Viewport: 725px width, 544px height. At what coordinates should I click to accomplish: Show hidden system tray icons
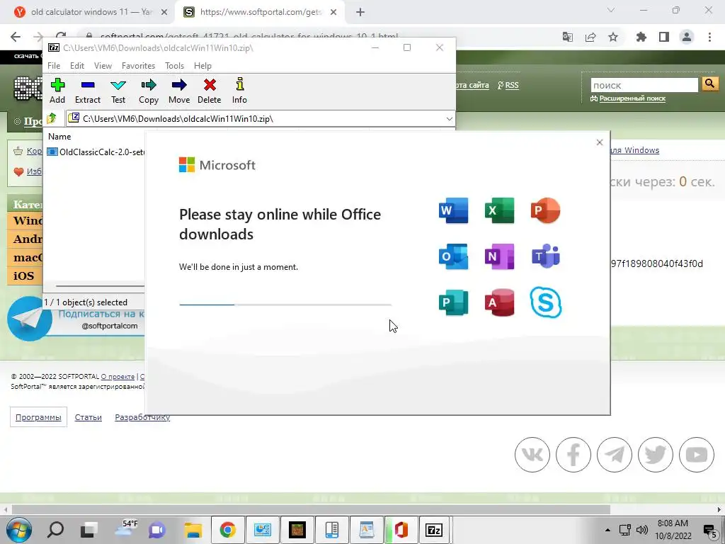tap(607, 530)
